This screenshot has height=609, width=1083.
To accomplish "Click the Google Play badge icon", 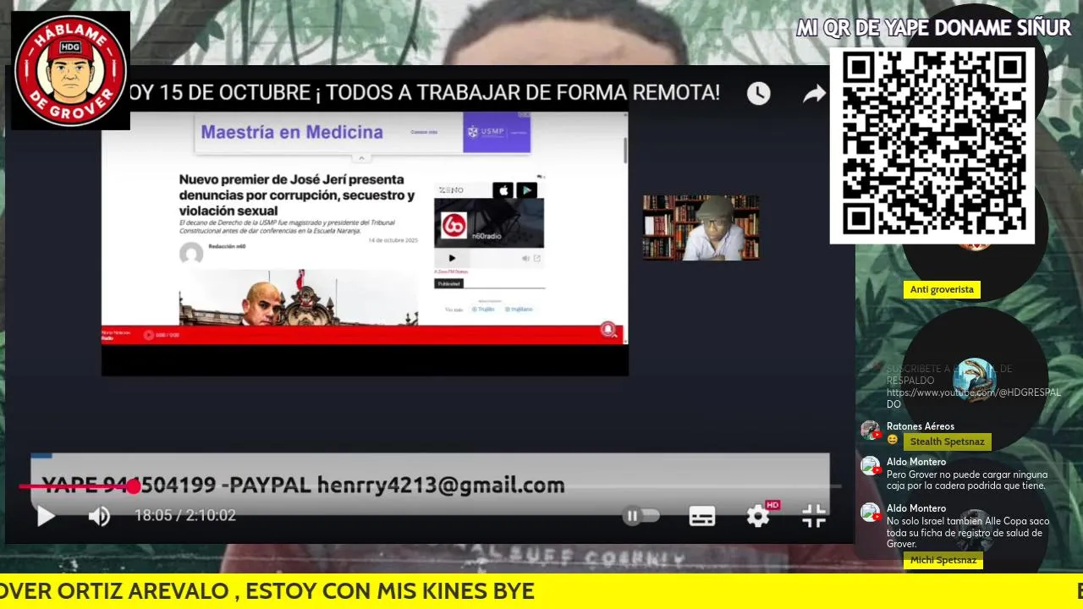I will (526, 190).
